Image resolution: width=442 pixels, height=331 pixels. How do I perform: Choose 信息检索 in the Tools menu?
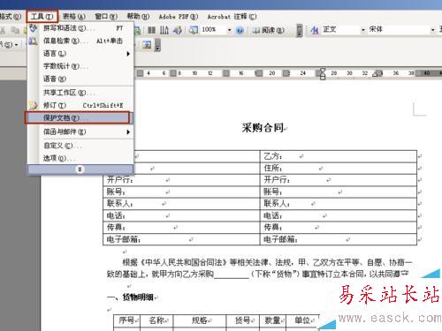pyautogui.click(x=80, y=41)
